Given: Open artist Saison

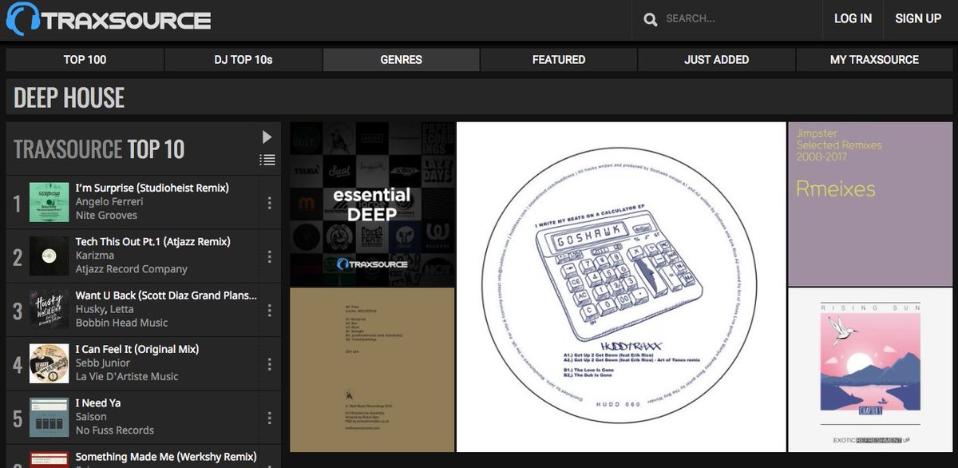Looking at the screenshot, I should (91, 416).
